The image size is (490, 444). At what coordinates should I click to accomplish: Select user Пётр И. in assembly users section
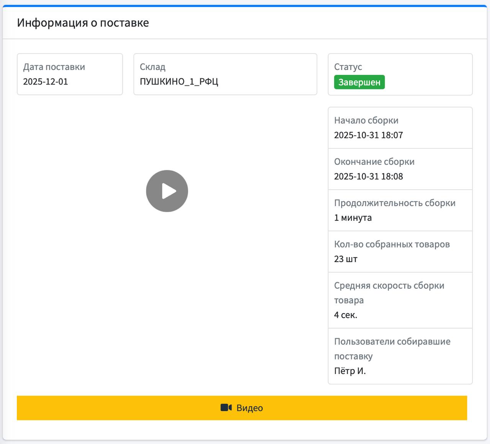[350, 371]
